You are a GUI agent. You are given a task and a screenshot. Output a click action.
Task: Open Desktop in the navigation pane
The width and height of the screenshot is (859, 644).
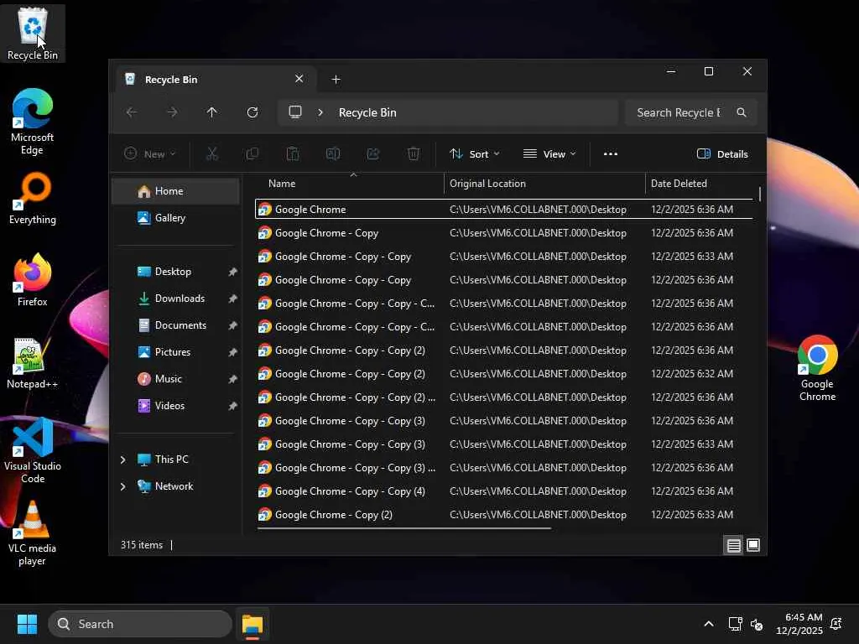pos(175,272)
